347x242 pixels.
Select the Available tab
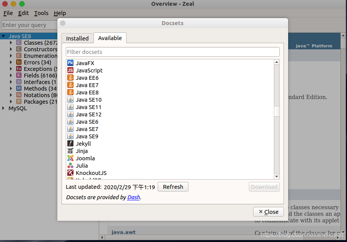coord(110,38)
